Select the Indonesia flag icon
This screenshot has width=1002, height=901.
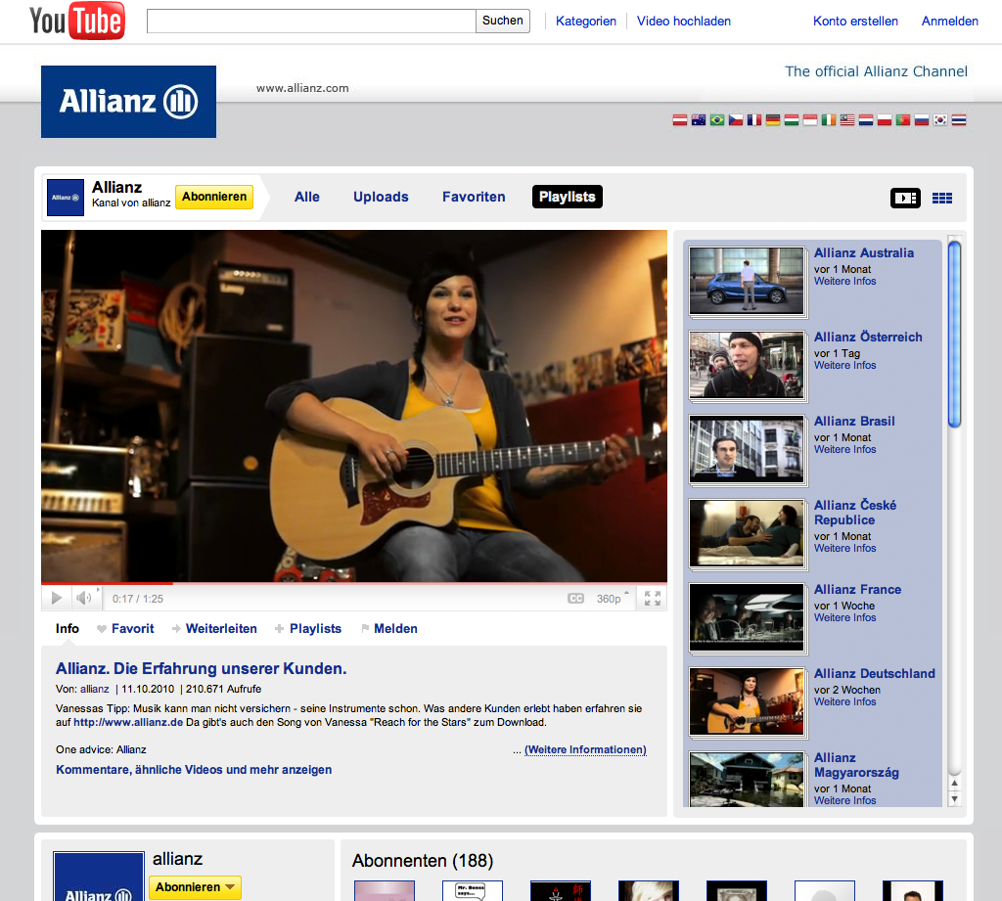coord(809,120)
